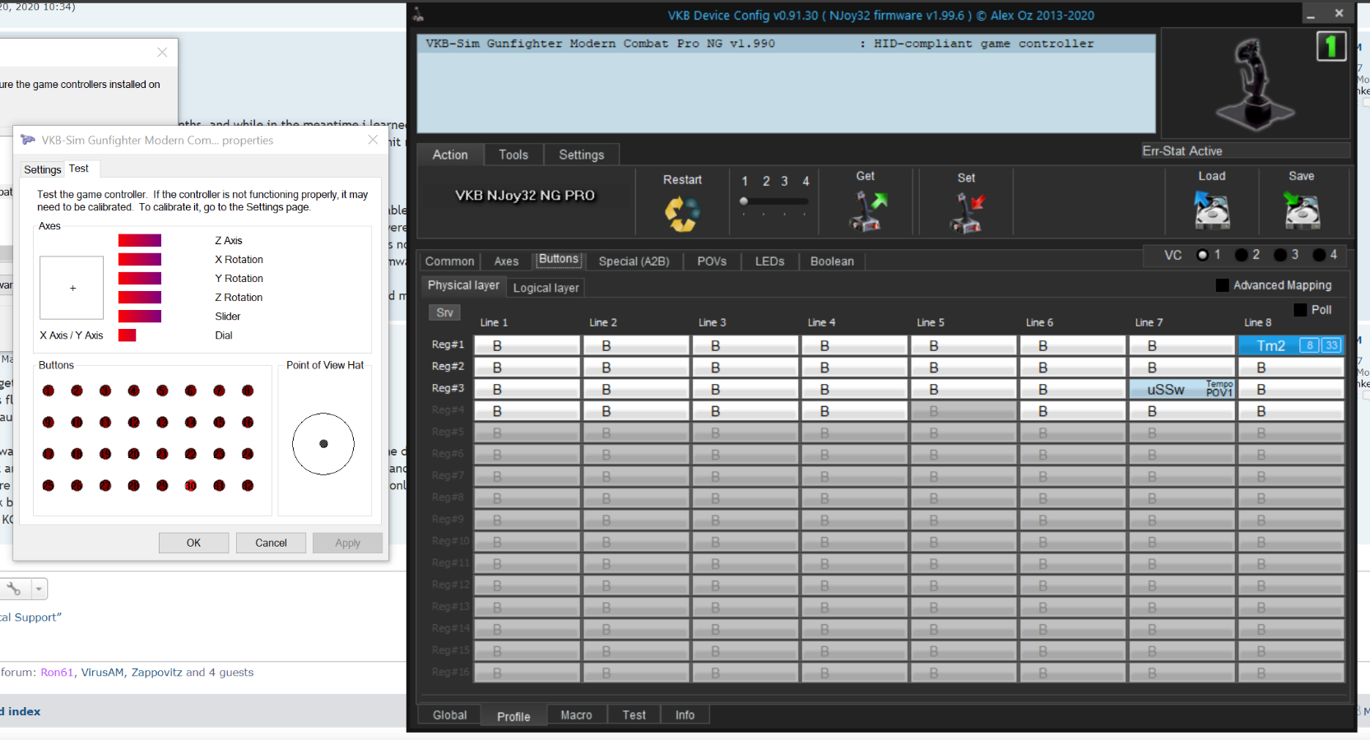Click the wrench tool icon in forum page
This screenshot has width=1370, height=740.
tap(14, 589)
